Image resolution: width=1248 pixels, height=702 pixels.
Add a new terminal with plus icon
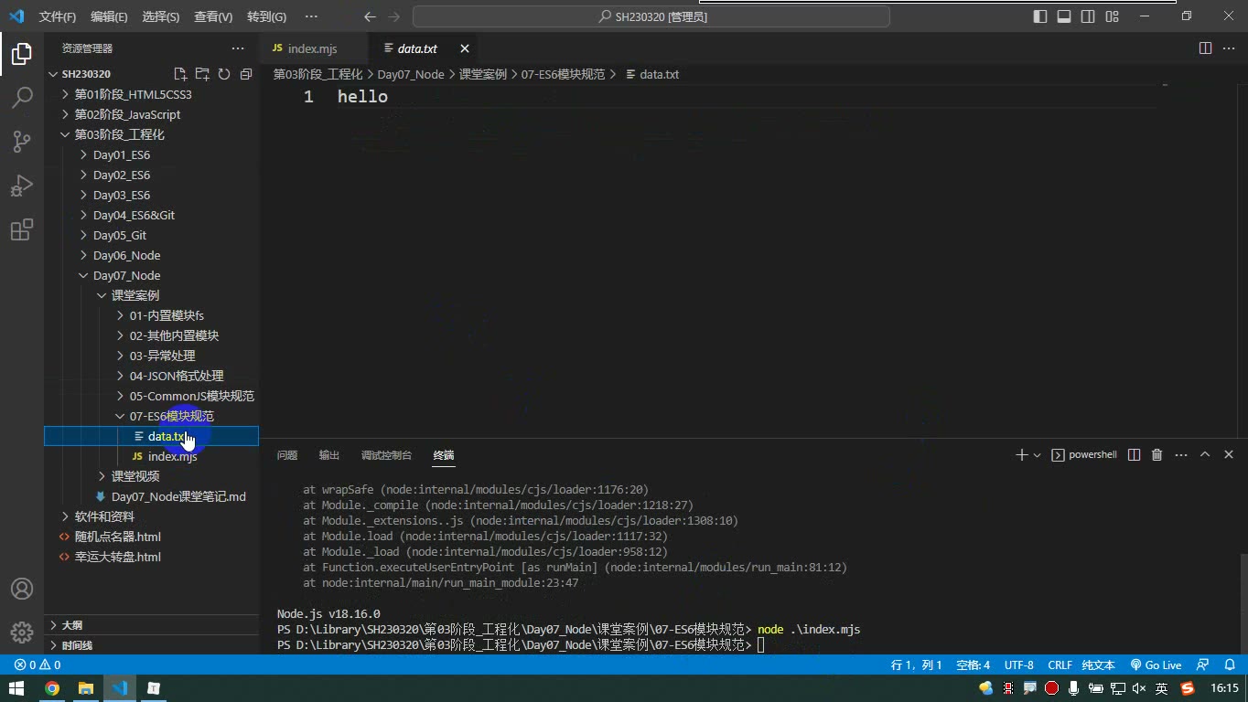coord(1021,454)
